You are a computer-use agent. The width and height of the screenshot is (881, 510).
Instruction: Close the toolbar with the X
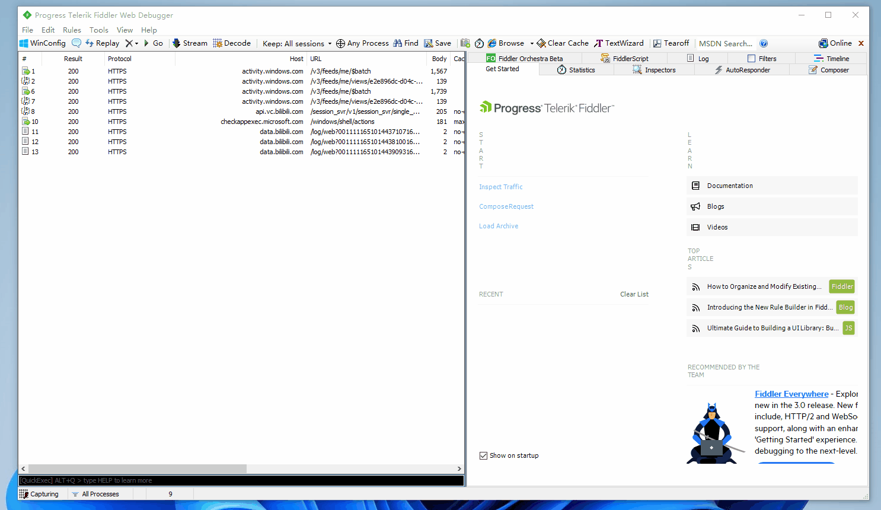coord(861,43)
